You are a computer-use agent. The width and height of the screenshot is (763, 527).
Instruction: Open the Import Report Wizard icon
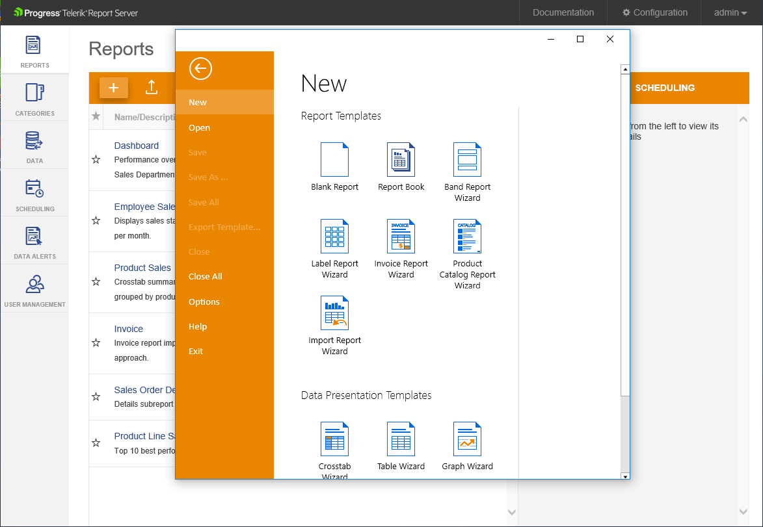(x=334, y=313)
